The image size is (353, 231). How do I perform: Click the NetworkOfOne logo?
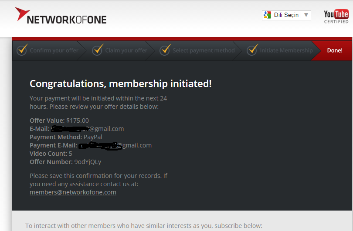coord(61,16)
